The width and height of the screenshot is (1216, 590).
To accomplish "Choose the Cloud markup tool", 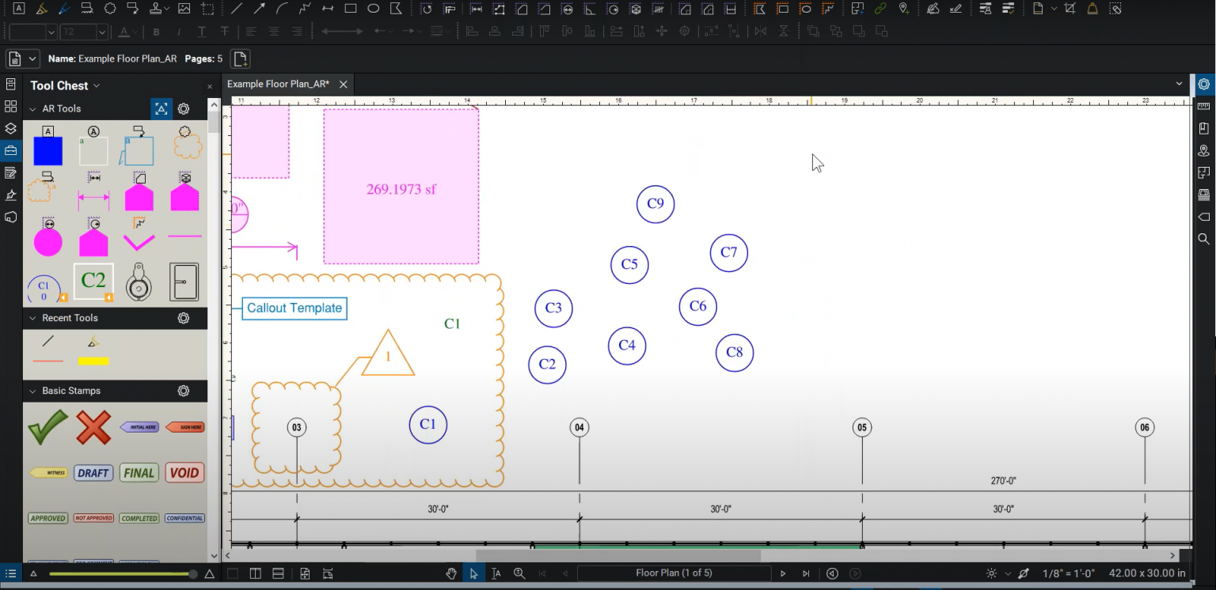I will pos(108,9).
